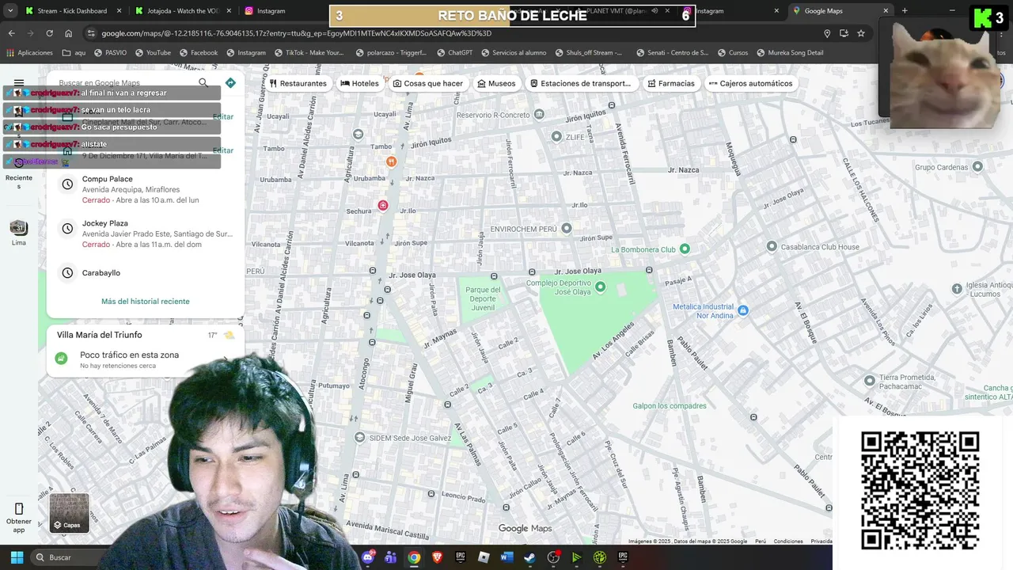The height and width of the screenshot is (570, 1013).
Task: Open Aplicaciones apps shortcut
Action: coord(29,52)
